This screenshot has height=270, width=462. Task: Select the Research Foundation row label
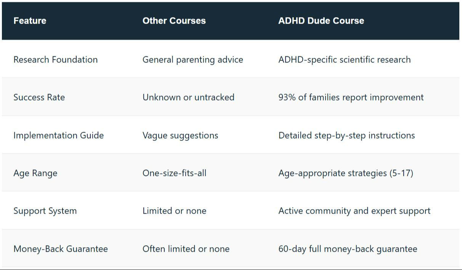[55, 59]
